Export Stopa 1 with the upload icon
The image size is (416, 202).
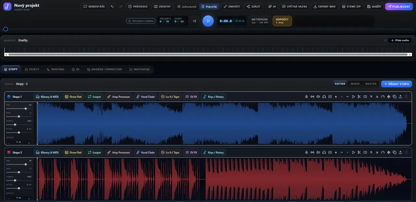400,97
